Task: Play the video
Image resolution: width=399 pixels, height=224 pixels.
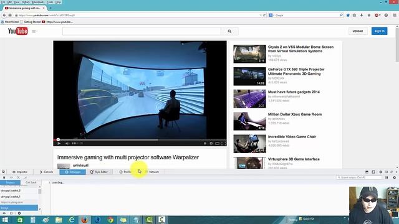Action: click(59, 143)
